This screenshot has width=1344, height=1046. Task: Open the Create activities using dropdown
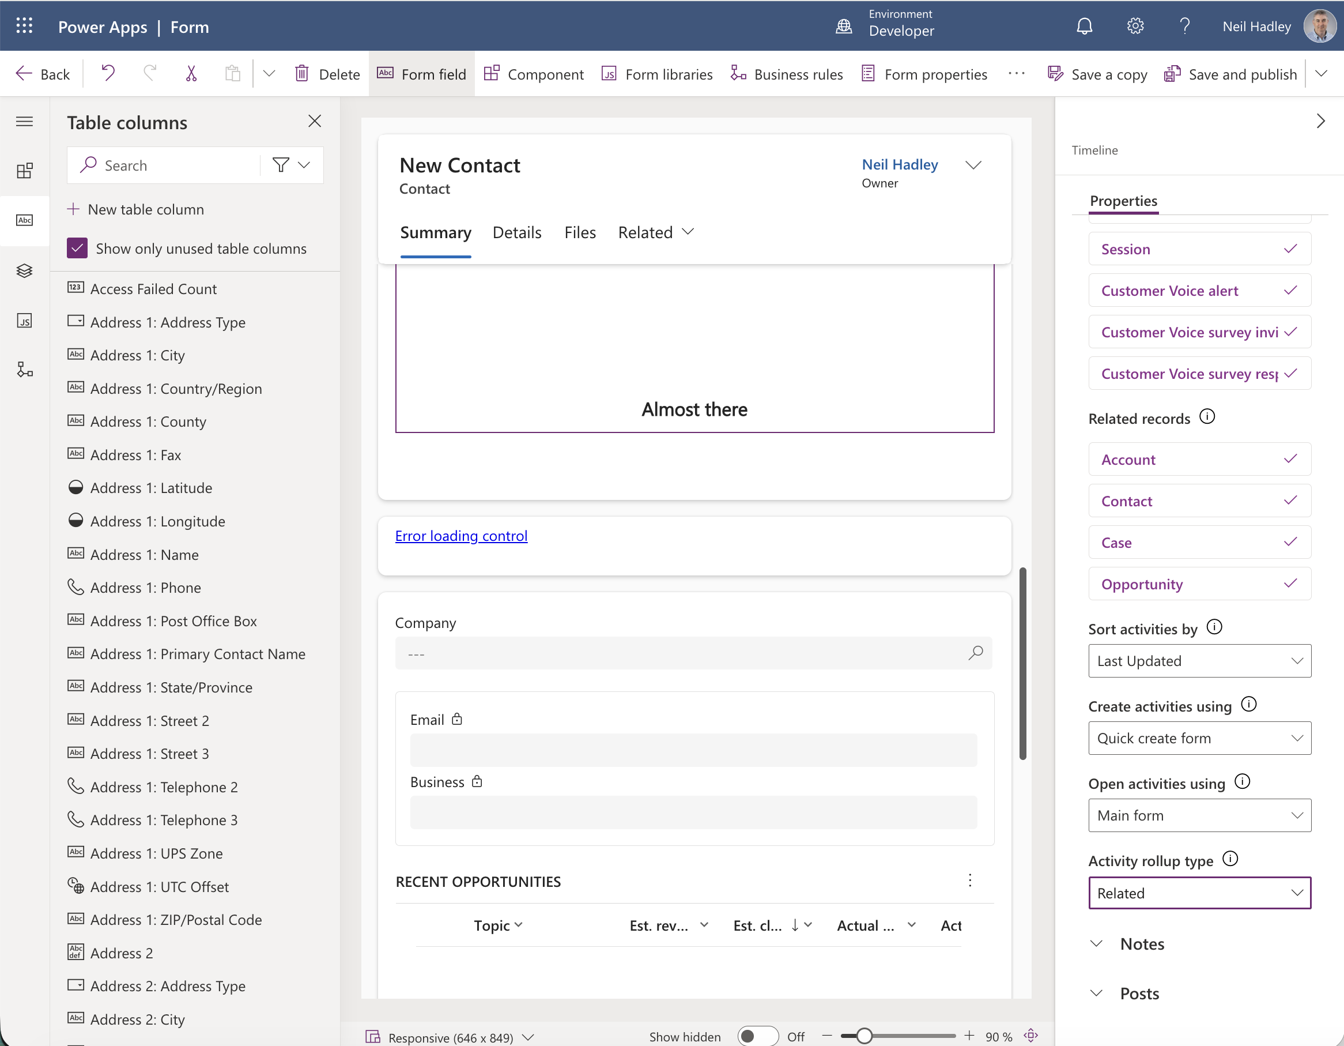[x=1199, y=738]
